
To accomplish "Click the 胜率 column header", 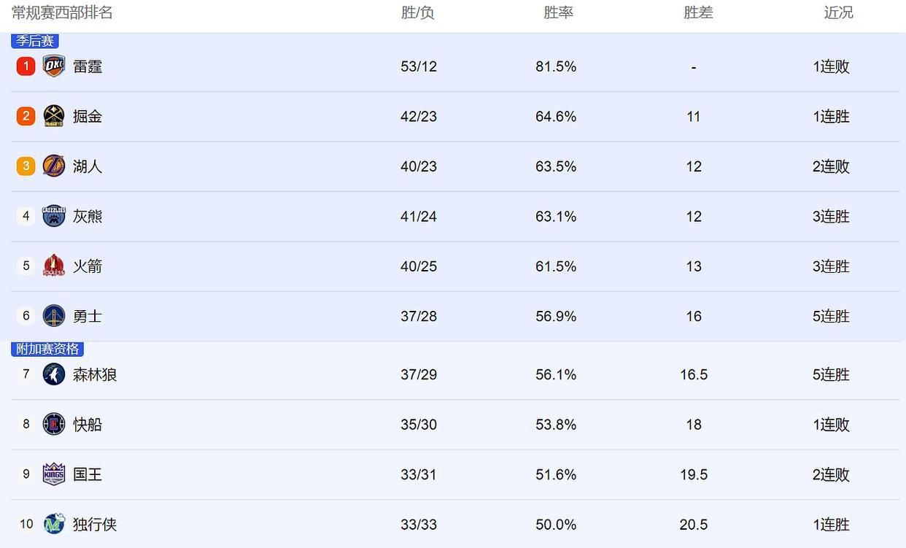I will (x=558, y=12).
